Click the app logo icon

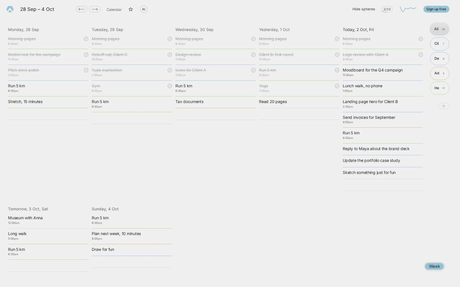(10, 9)
